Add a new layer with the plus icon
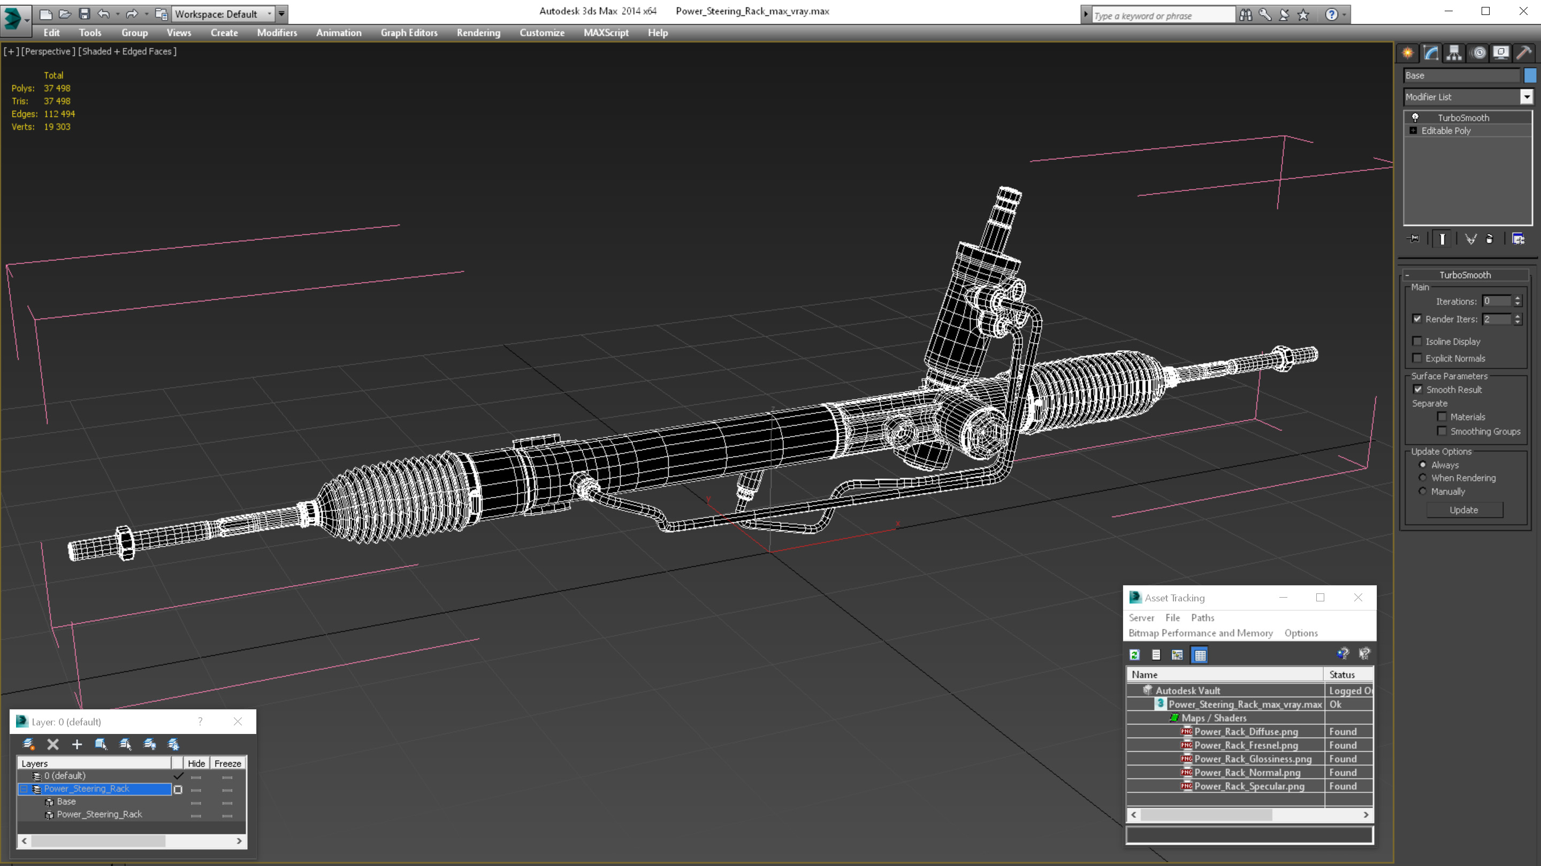This screenshot has width=1541, height=866. tap(77, 744)
